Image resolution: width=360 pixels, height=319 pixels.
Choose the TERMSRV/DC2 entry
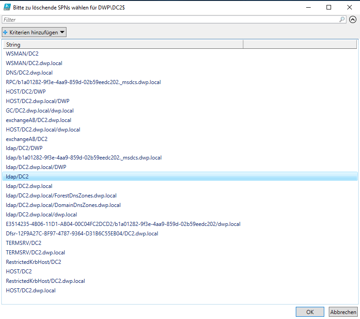[24, 243]
